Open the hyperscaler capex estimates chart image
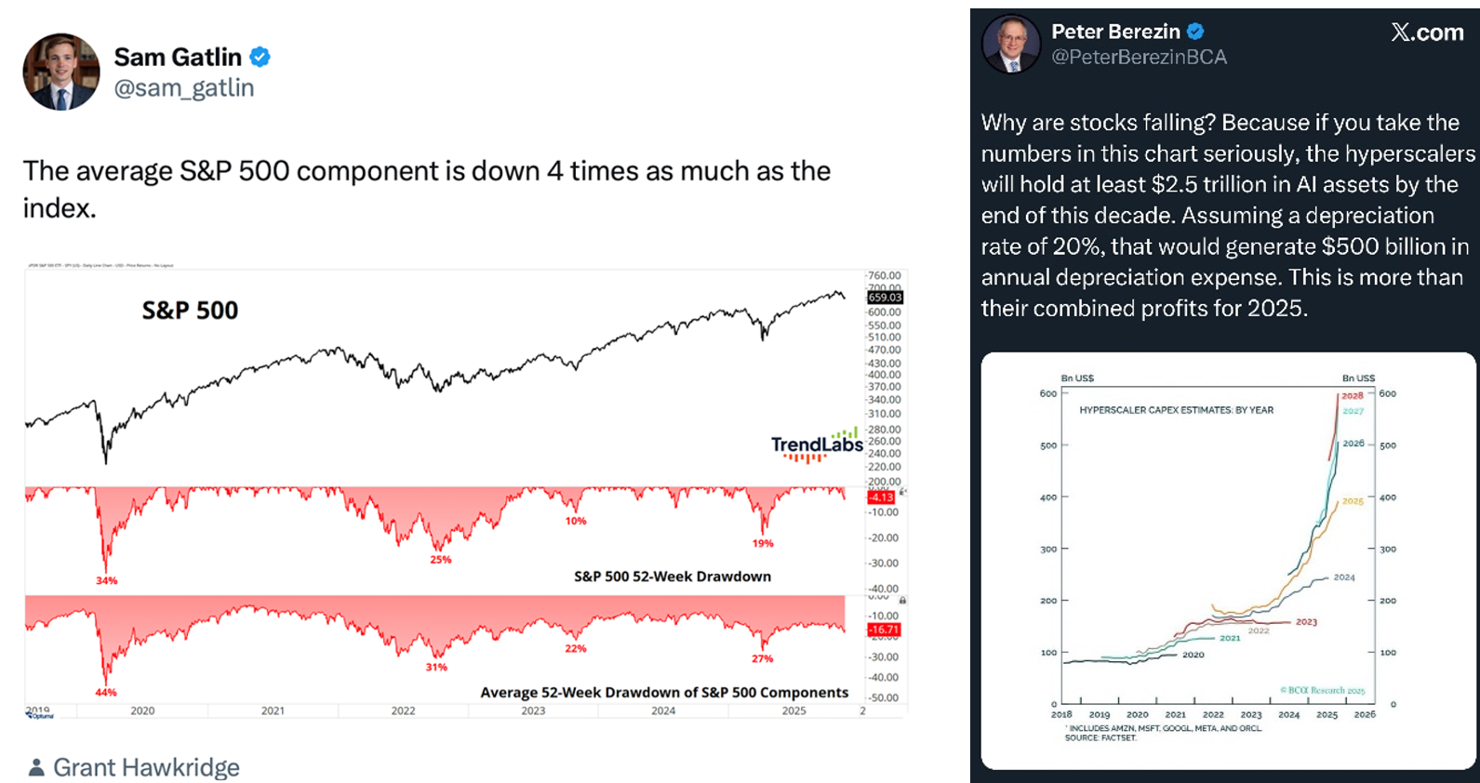 coord(1227,560)
